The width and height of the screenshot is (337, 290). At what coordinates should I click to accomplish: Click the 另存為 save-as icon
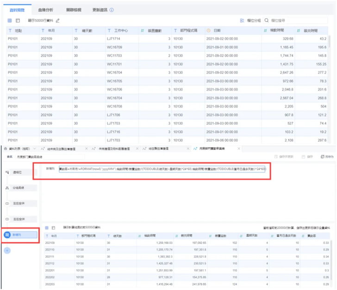point(323,157)
